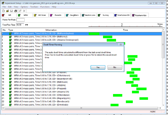Click the horizontal scroll right arrow
Screen dimensions: 168x115
click(160, 108)
